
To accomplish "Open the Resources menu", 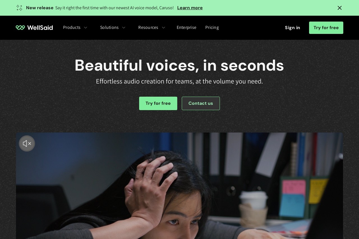I will click(148, 27).
